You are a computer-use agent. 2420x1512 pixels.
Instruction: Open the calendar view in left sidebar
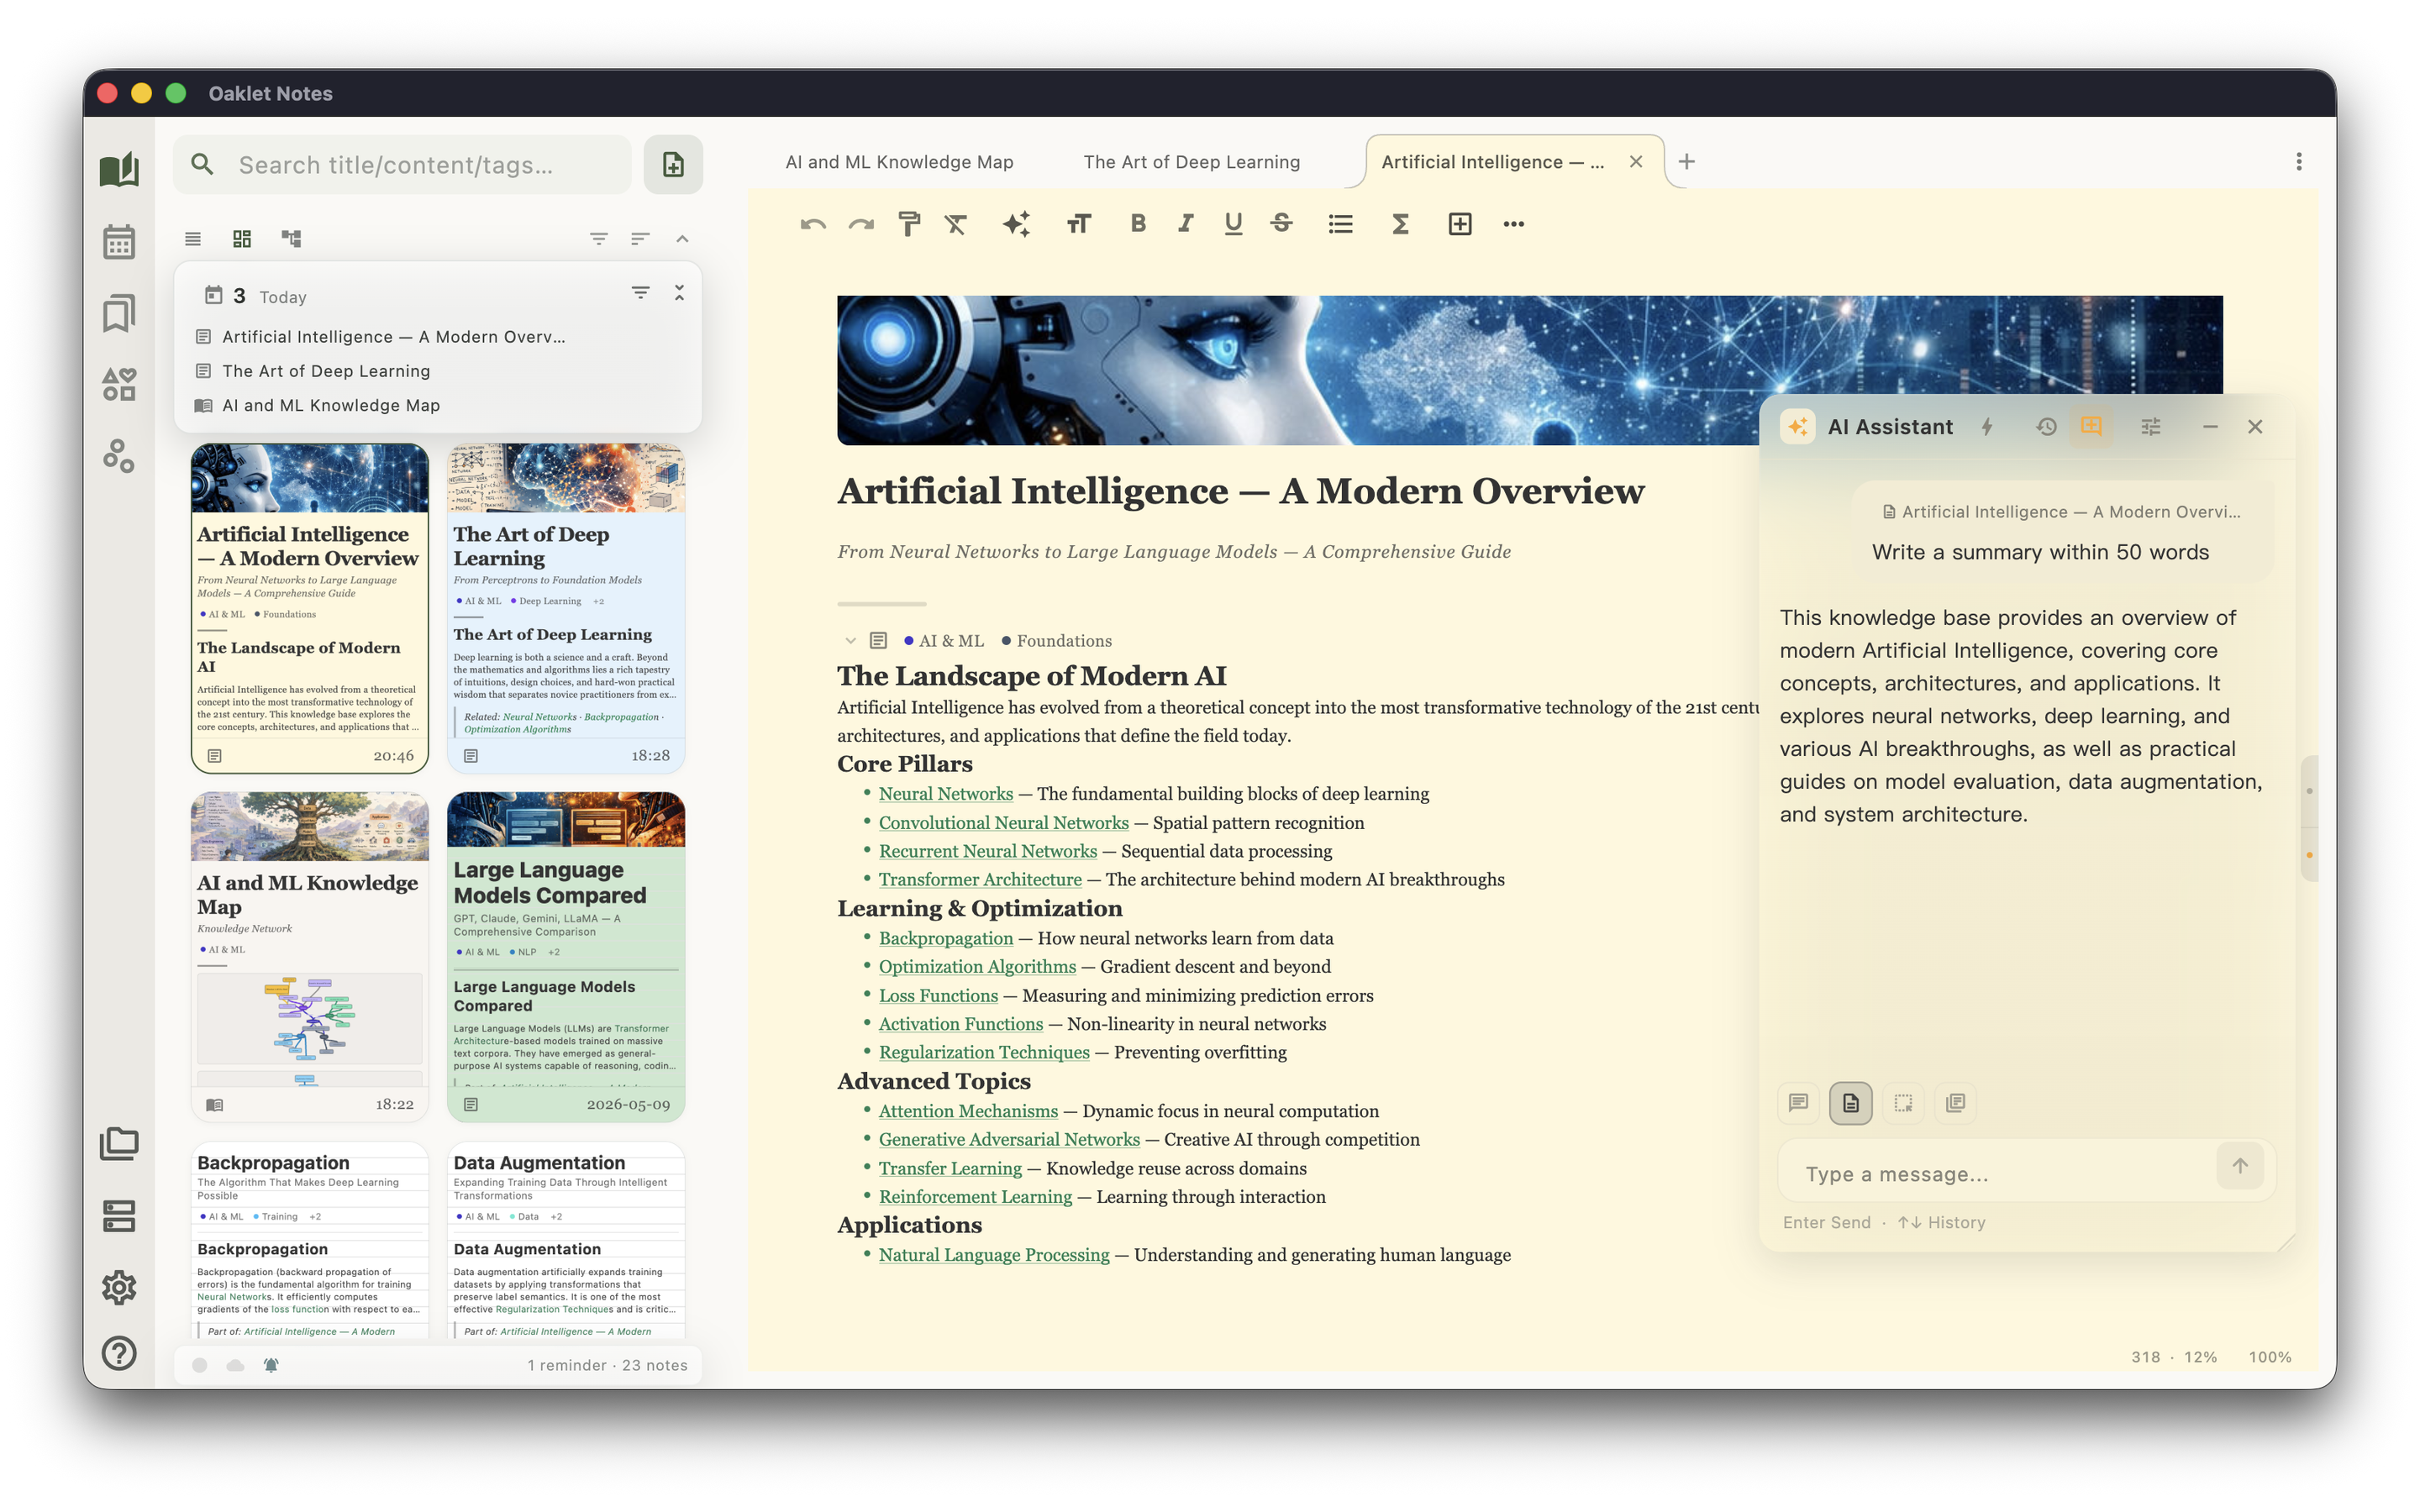click(119, 241)
